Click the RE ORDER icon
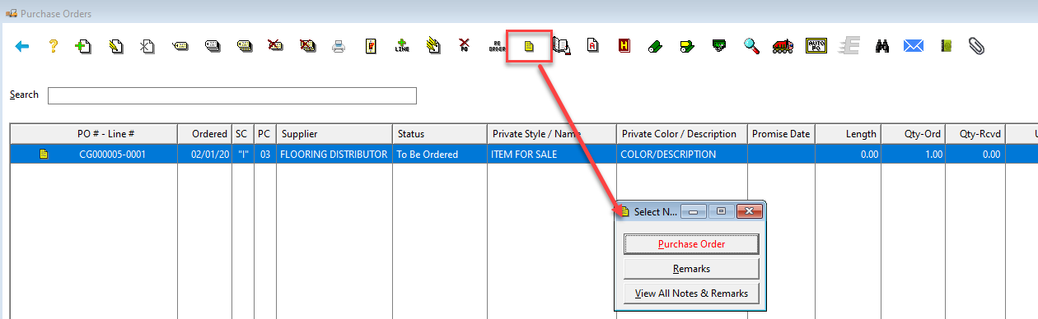1038x319 pixels. 497,47
